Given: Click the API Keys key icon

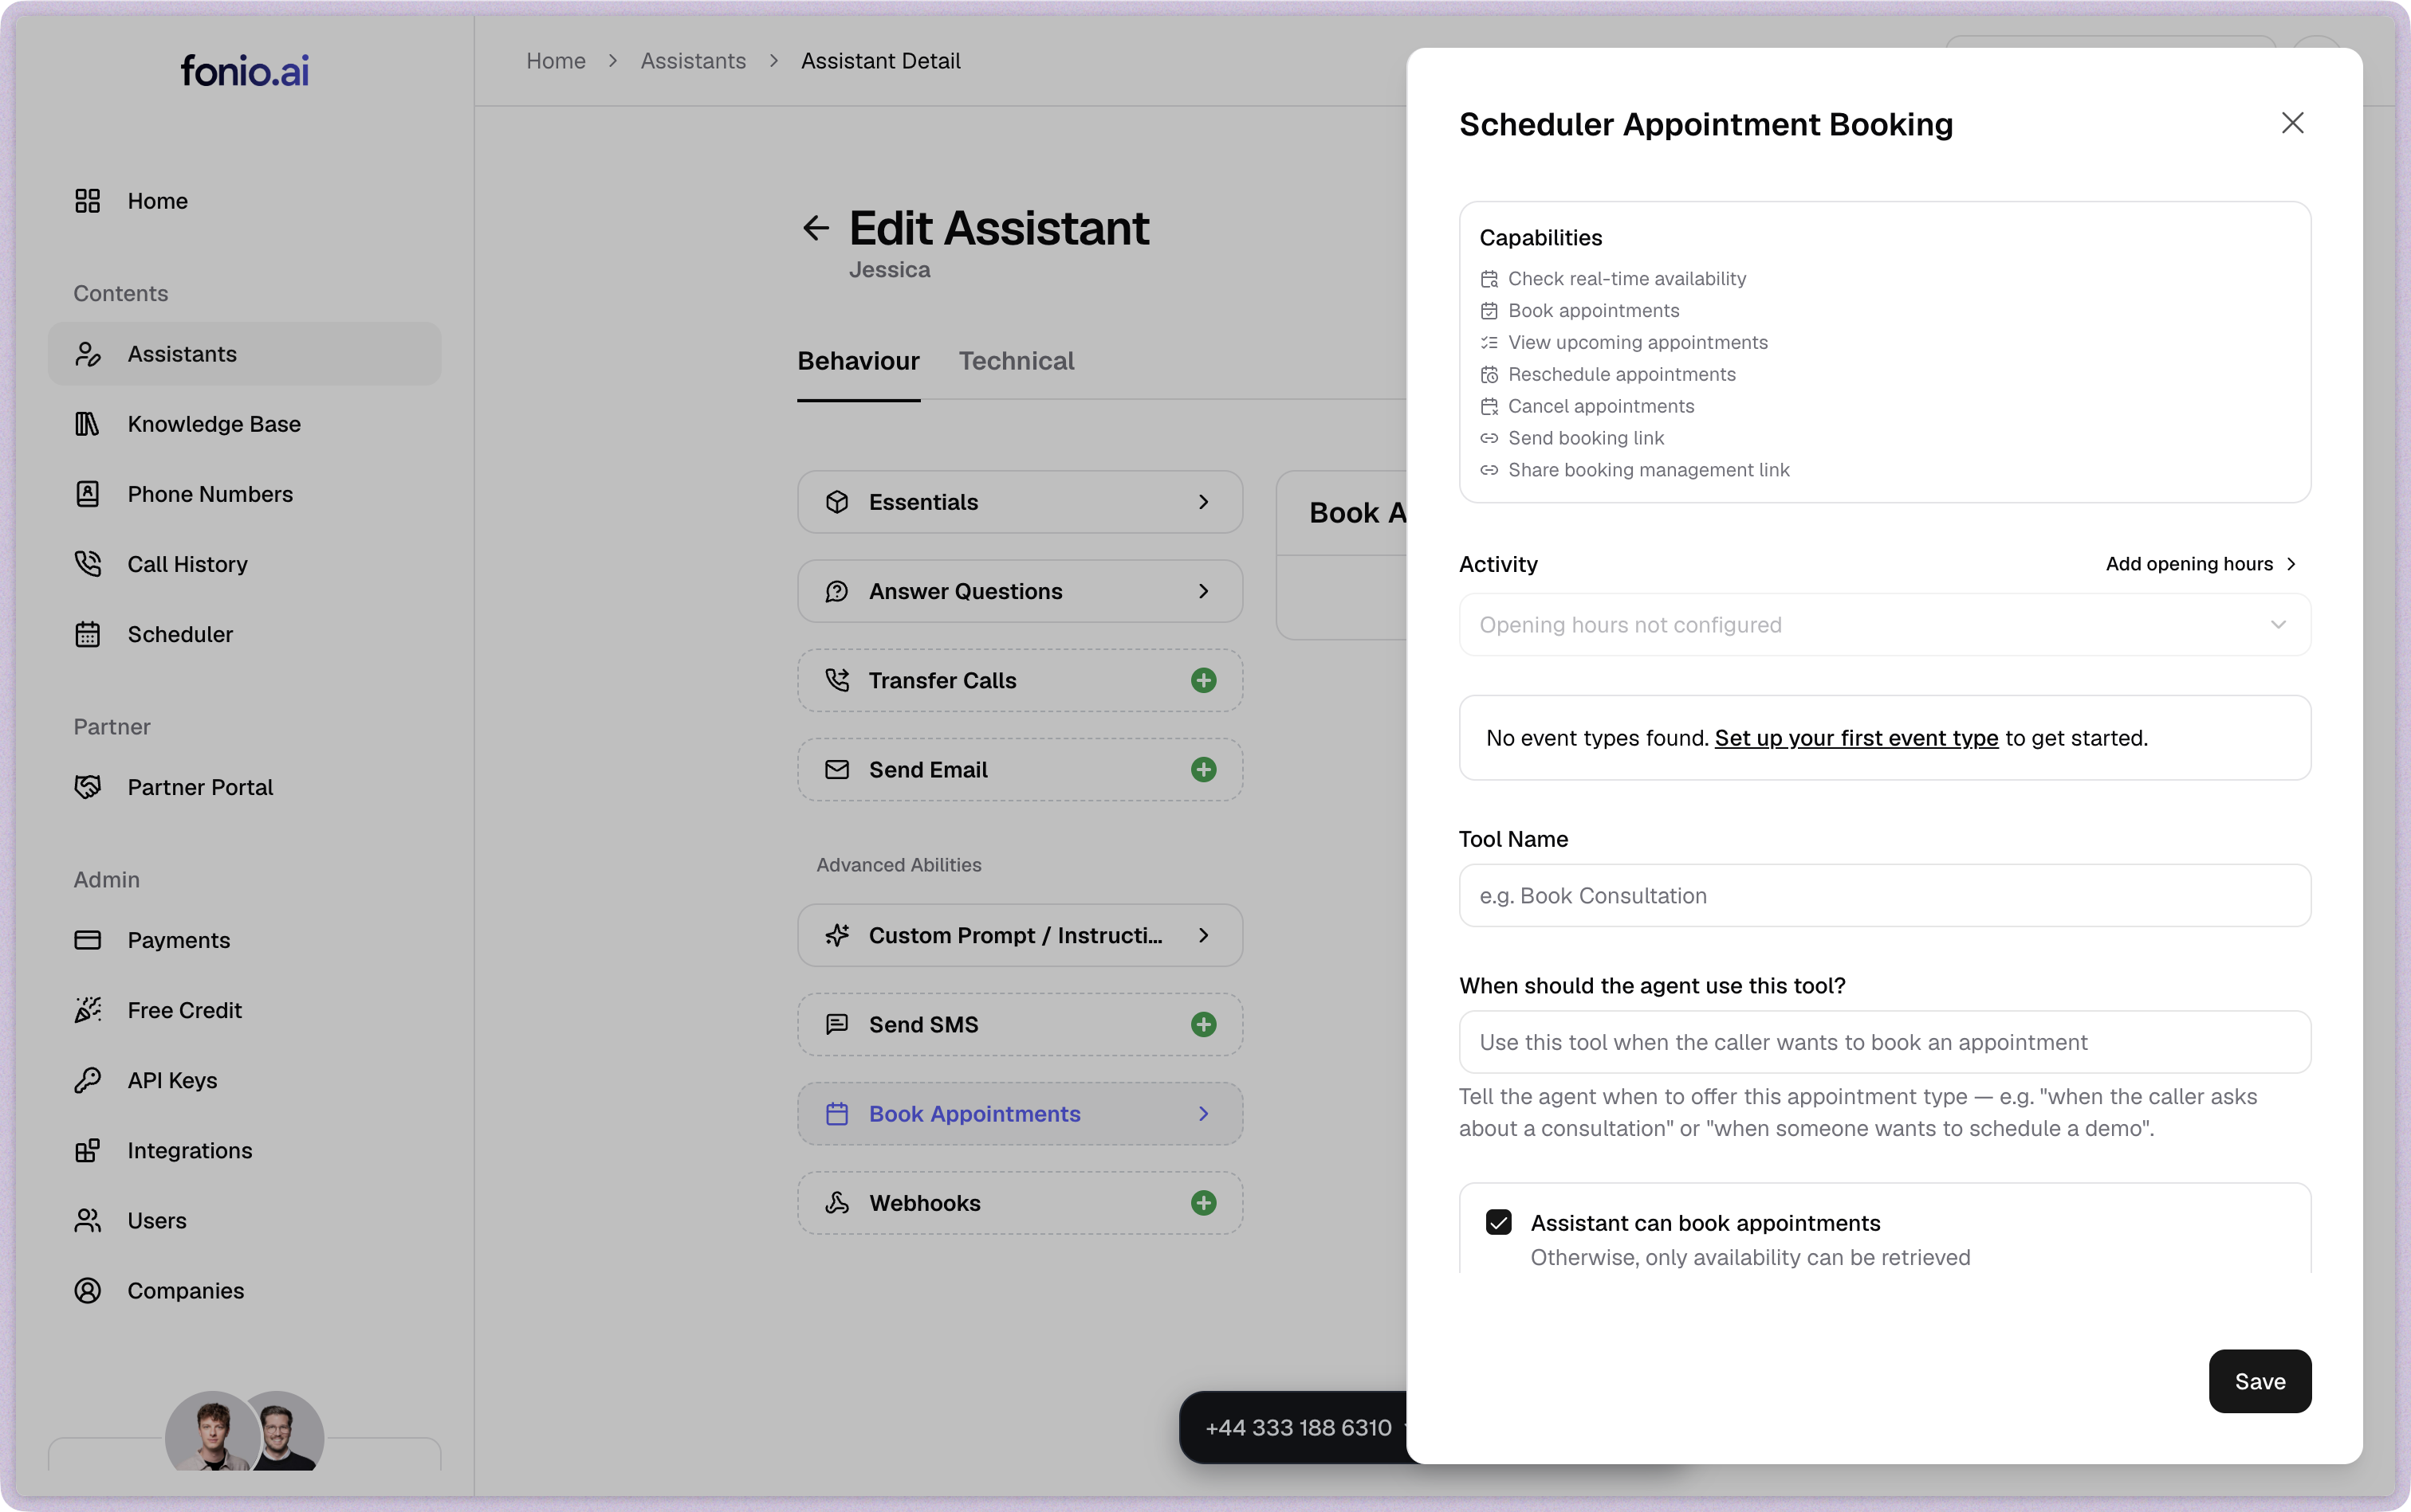Looking at the screenshot, I should tap(87, 1080).
